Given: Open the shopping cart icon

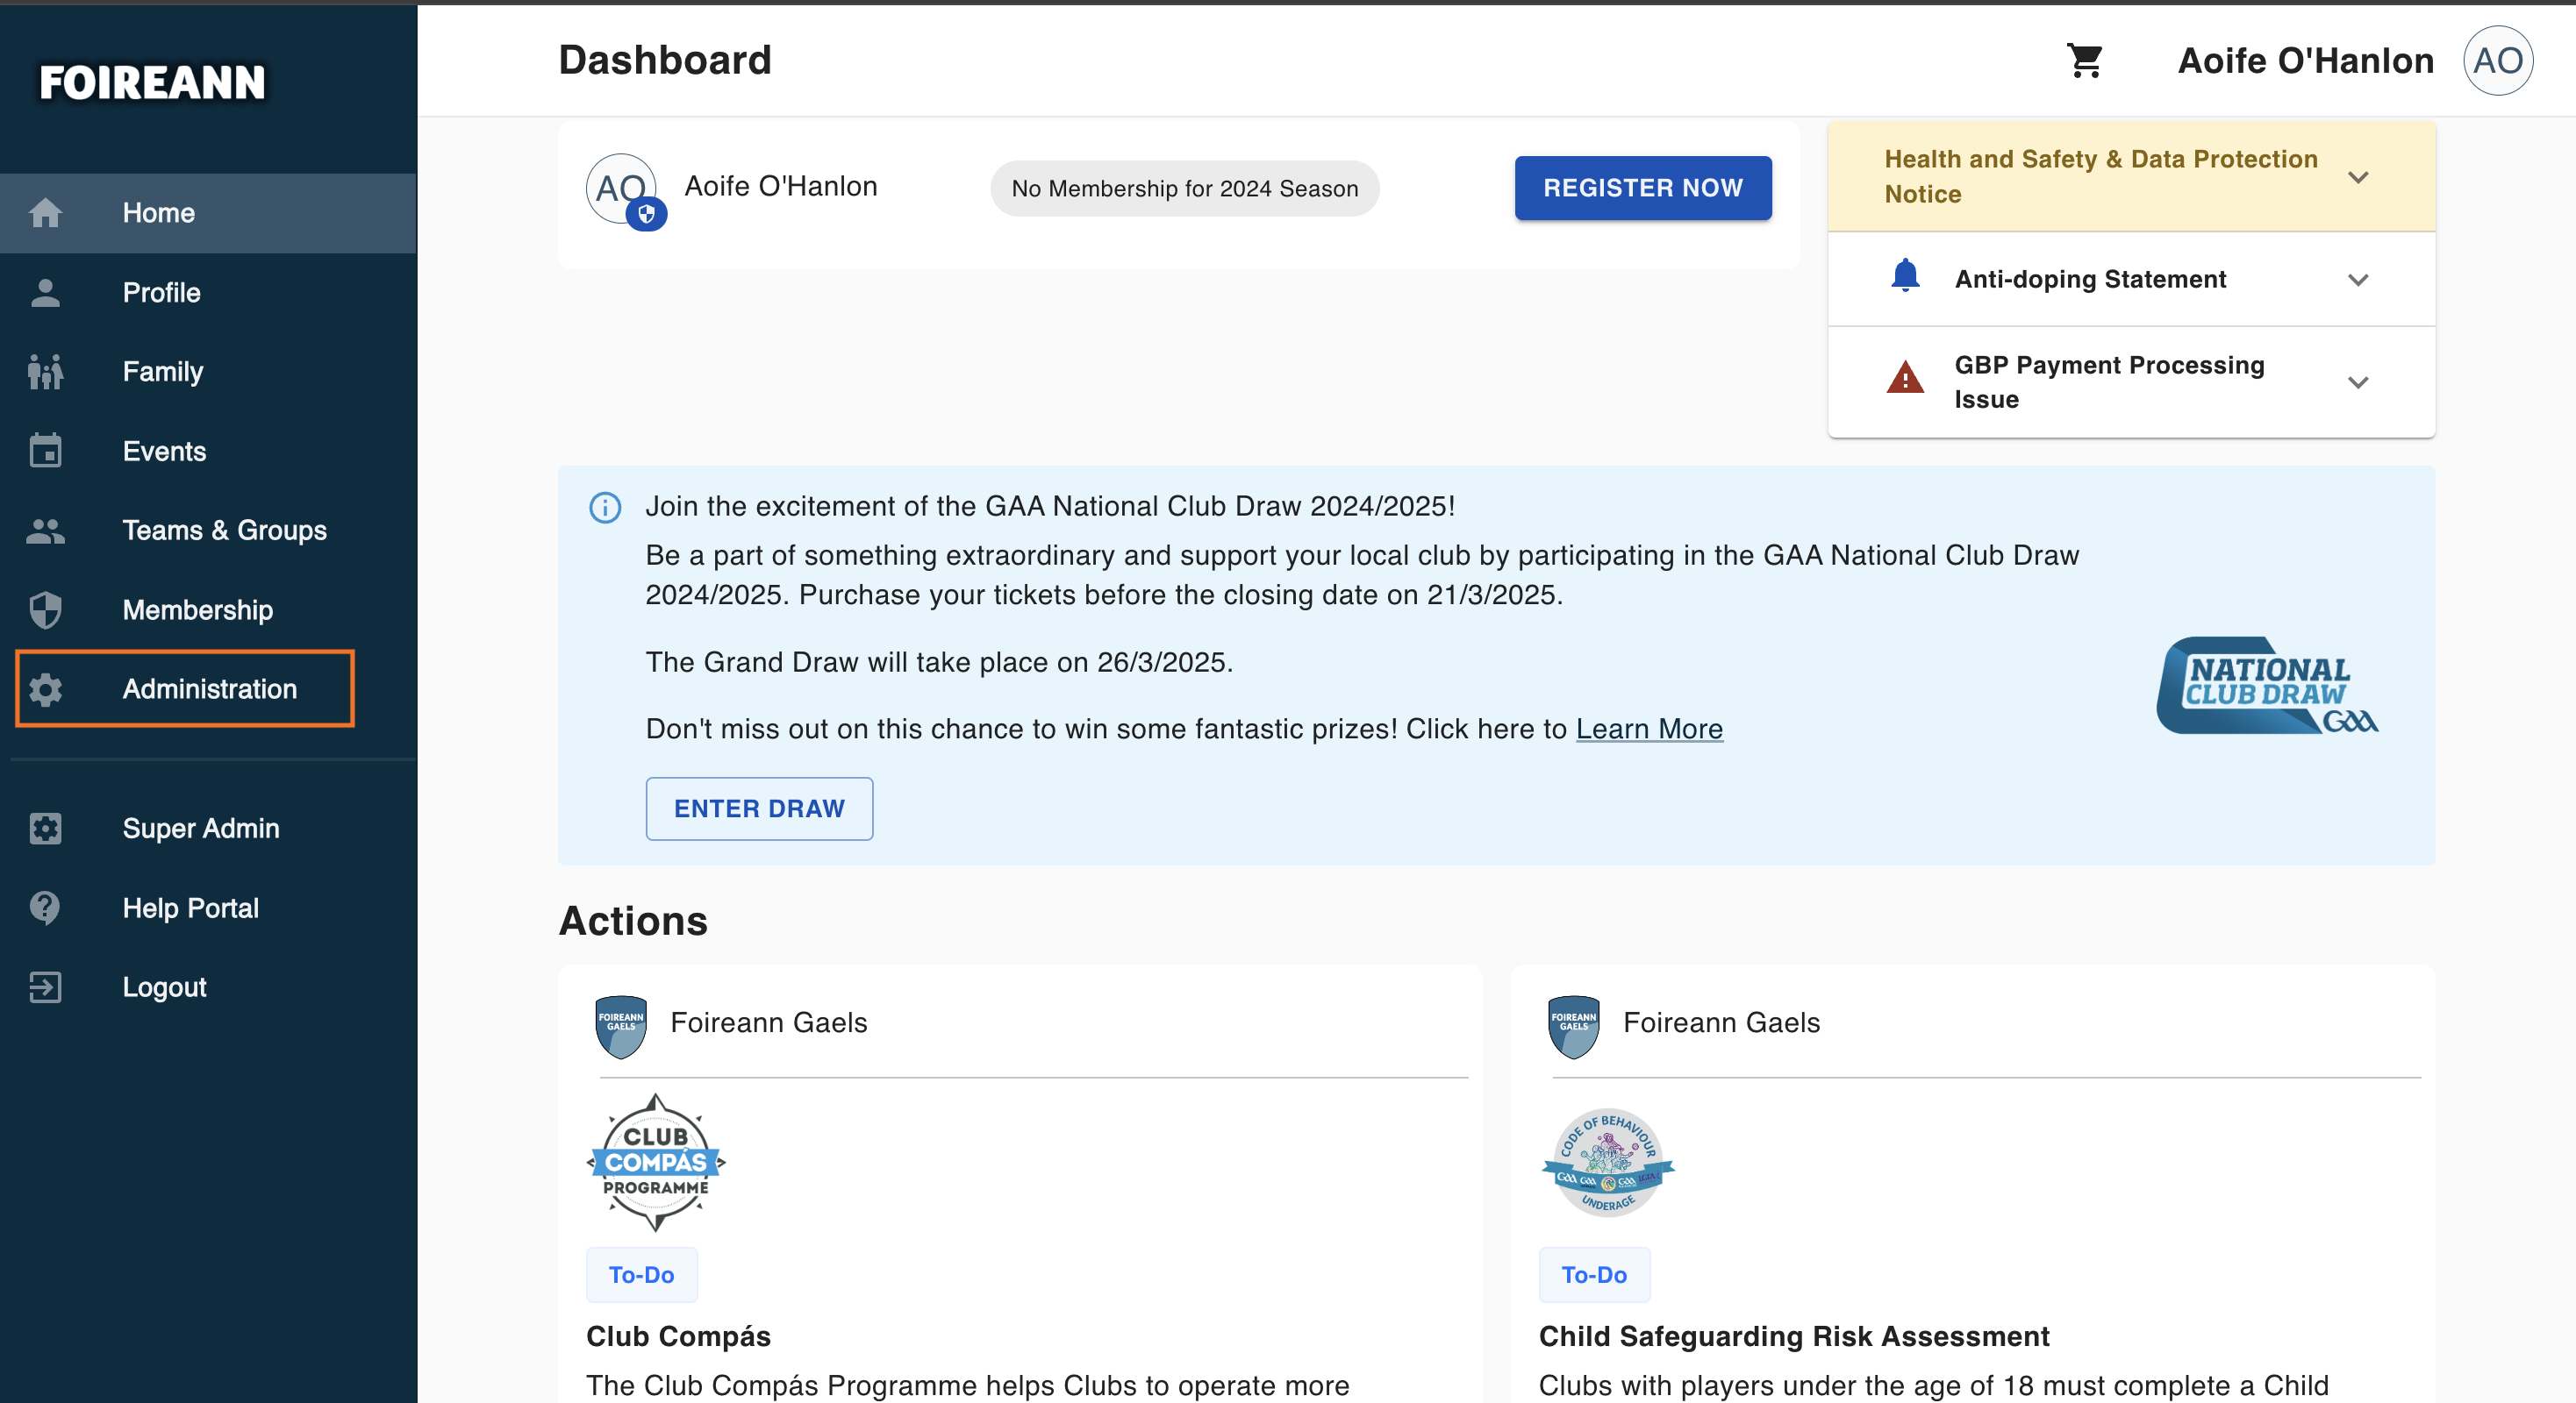Looking at the screenshot, I should click(2085, 60).
